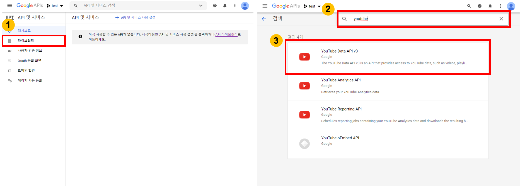Expand the search bar dropdown arrow in the left window
The image size is (520, 186).
pos(201,6)
